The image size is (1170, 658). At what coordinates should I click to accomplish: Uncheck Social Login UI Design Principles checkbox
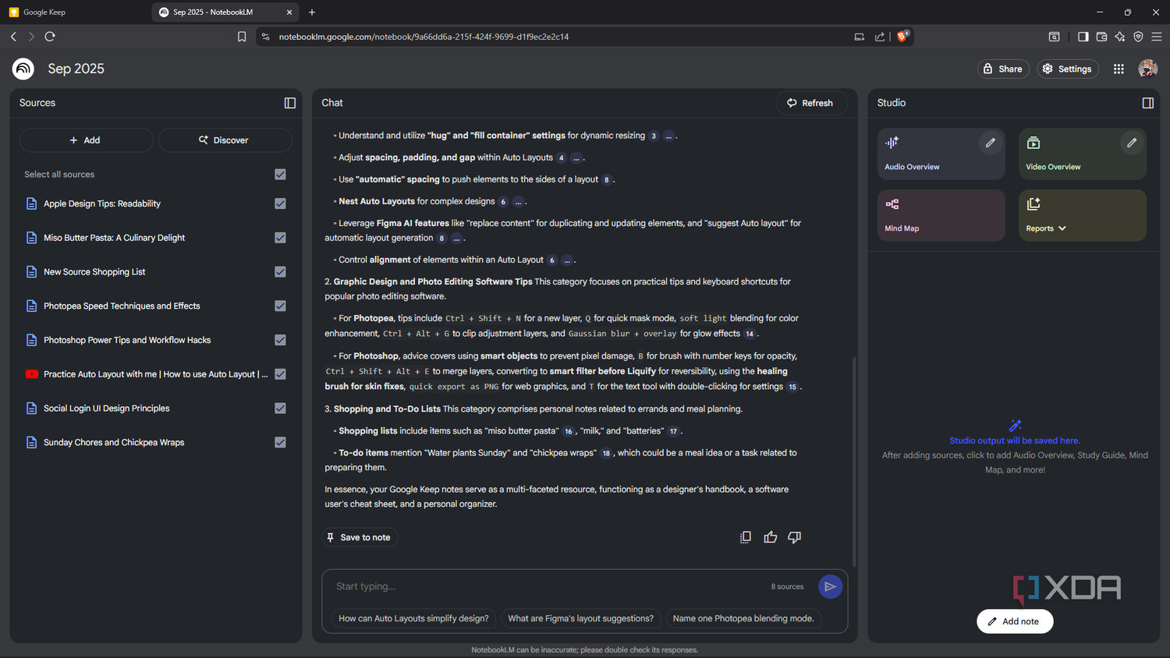pyautogui.click(x=280, y=409)
